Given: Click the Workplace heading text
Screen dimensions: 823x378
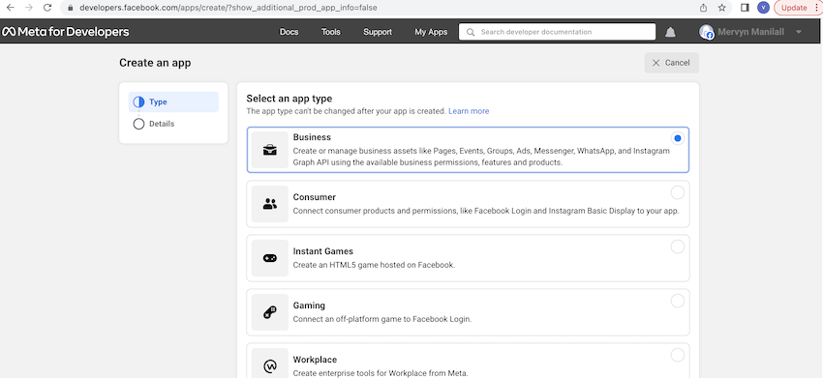Looking at the screenshot, I should (315, 360).
